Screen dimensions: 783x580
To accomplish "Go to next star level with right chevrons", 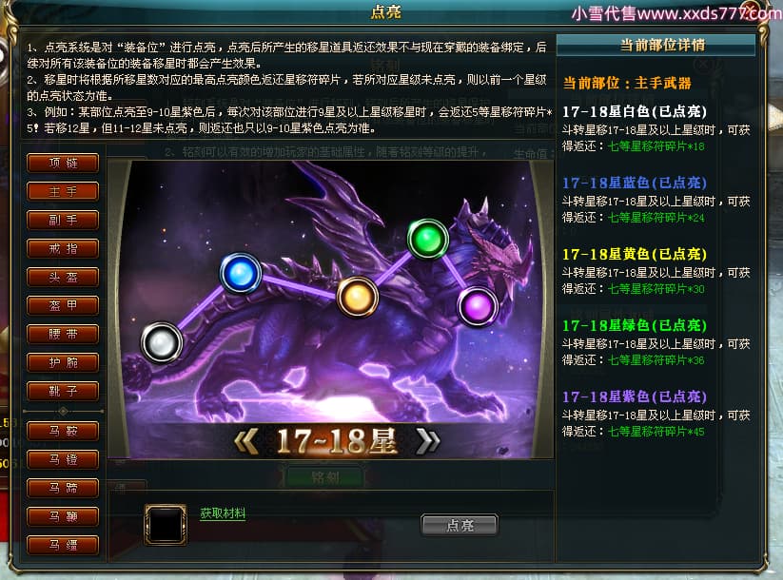I will (x=428, y=442).
